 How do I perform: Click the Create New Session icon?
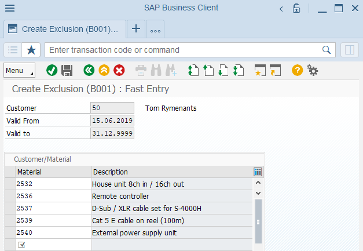tap(260, 70)
